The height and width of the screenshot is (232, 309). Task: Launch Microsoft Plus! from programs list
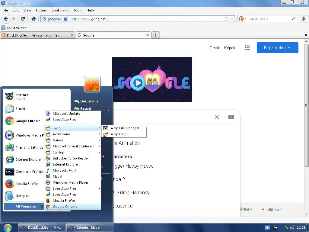point(73,170)
